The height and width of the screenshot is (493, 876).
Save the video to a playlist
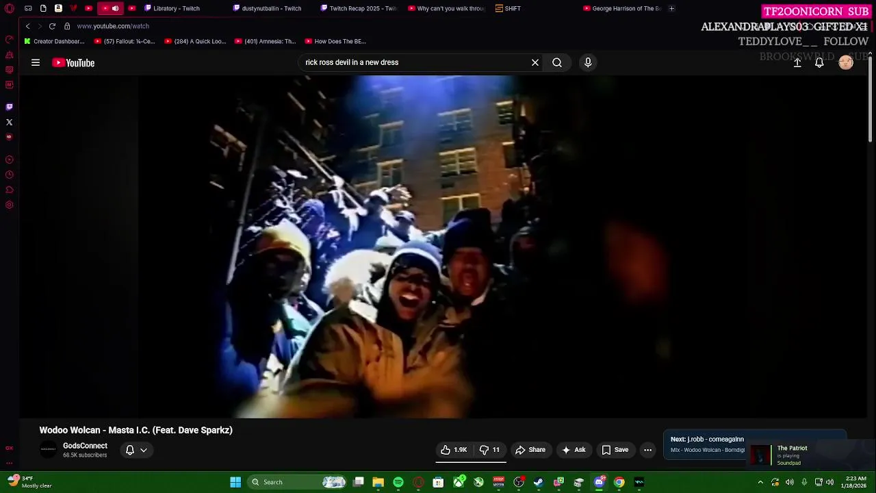tap(615, 450)
